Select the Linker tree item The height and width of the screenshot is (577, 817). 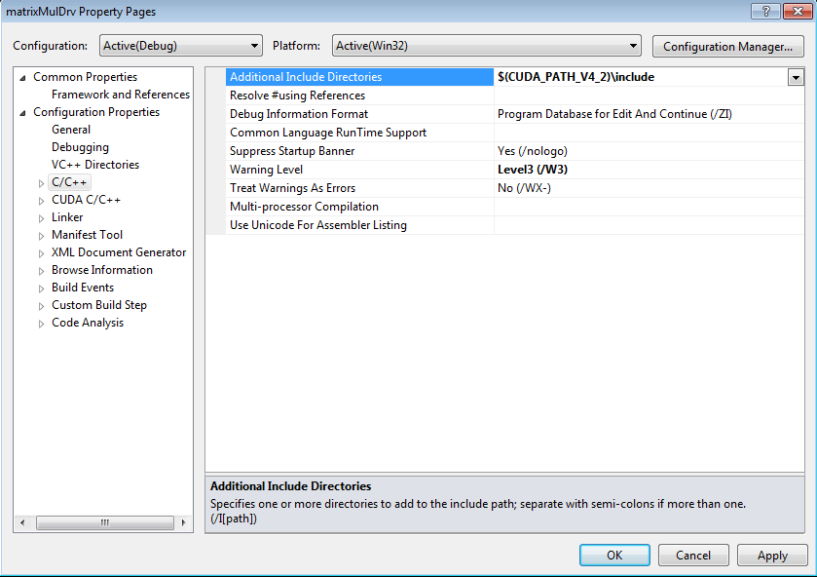click(x=67, y=217)
